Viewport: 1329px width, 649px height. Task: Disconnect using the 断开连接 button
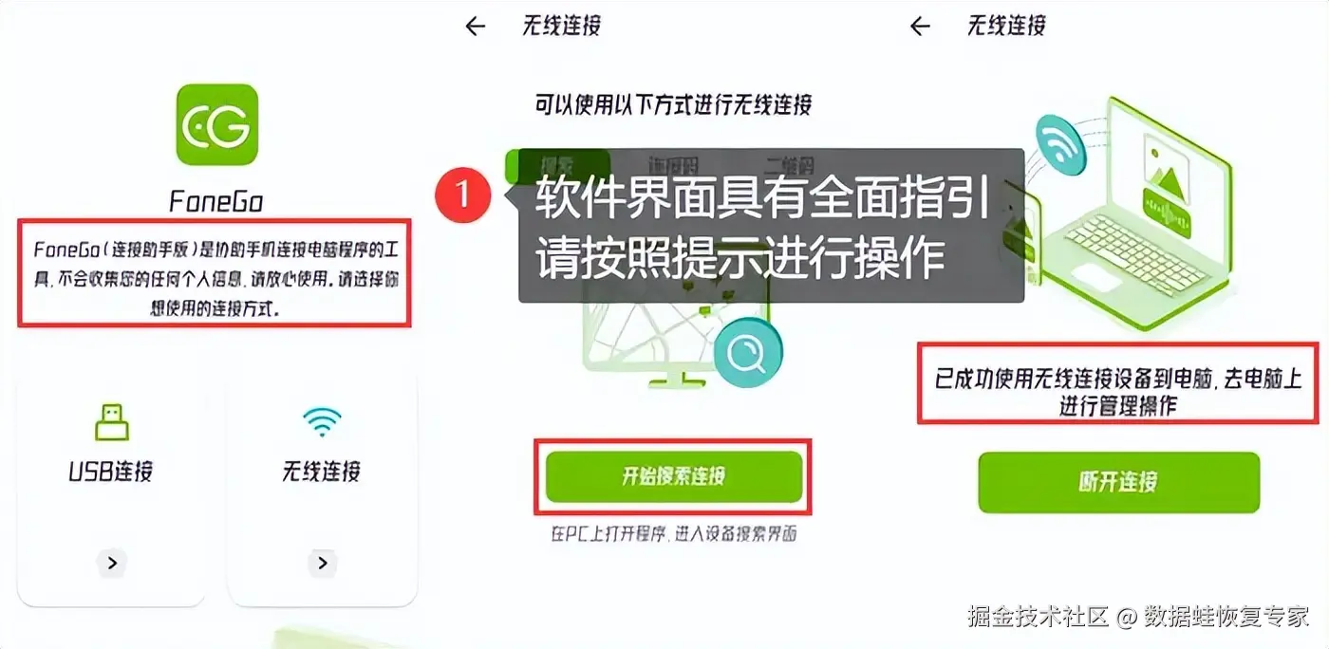tap(1118, 482)
